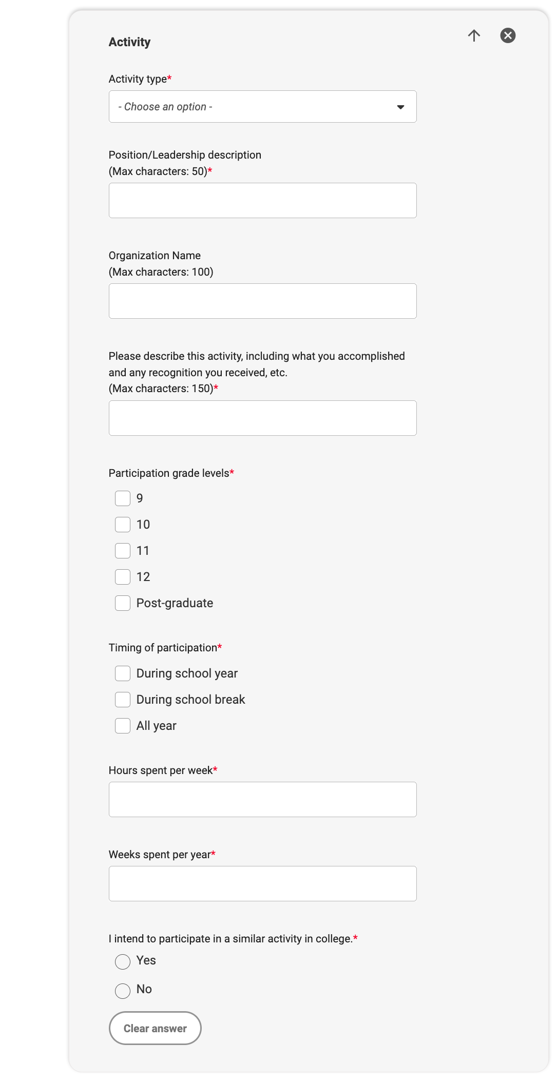Check grade level 10
The image size is (557, 1082).
tap(123, 525)
